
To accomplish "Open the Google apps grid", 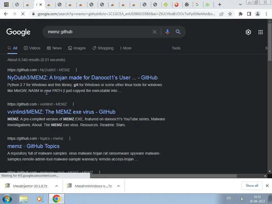I will 261,32.
